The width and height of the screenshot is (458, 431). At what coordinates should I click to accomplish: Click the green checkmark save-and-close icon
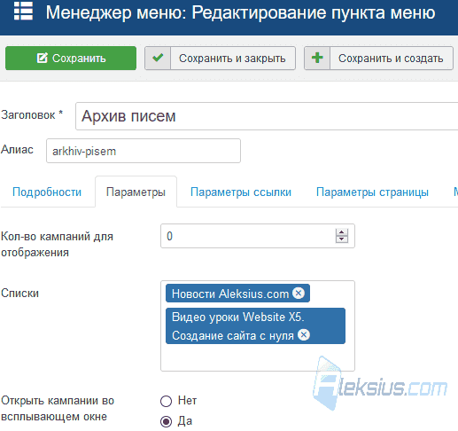pyautogui.click(x=158, y=58)
